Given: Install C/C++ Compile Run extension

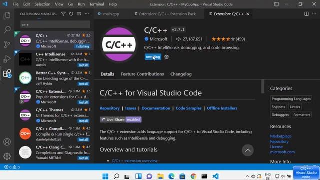Looking at the screenshot, I should [x=83, y=140].
